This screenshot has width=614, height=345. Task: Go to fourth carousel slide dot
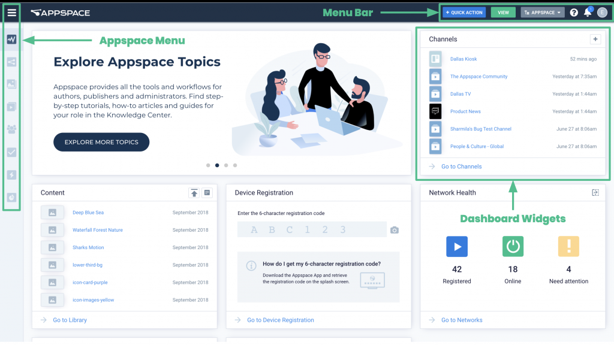pyautogui.click(x=235, y=165)
